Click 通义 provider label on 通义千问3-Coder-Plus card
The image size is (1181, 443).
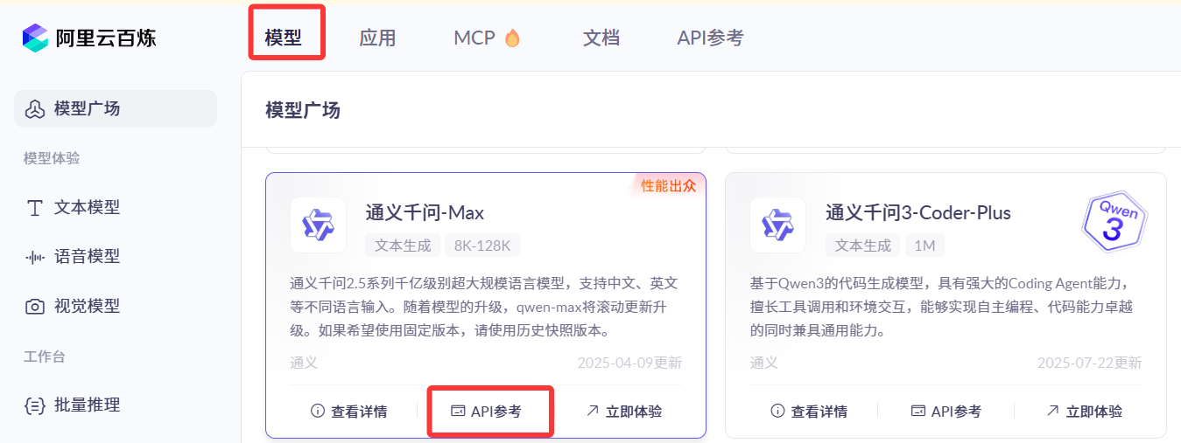(764, 363)
